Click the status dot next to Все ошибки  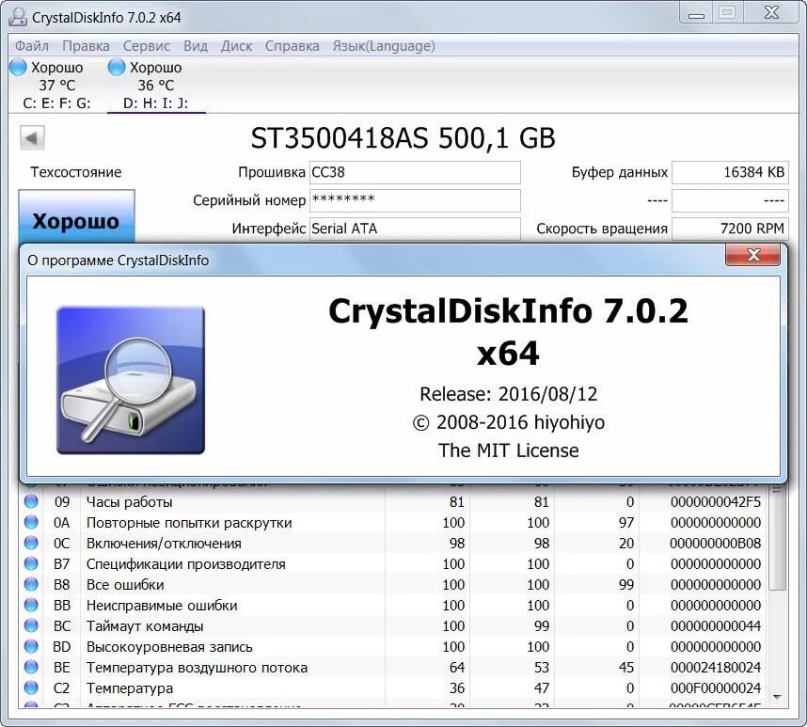28,584
